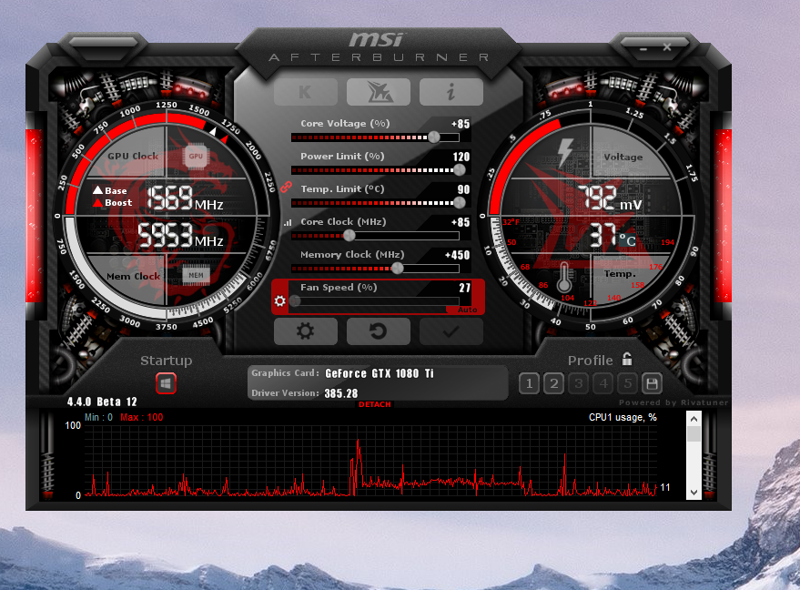Select profile slot 5
800x590 pixels.
pyautogui.click(x=628, y=383)
